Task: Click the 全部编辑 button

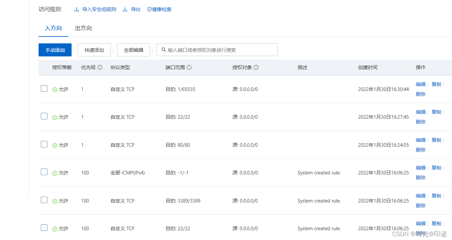Action: [133, 50]
